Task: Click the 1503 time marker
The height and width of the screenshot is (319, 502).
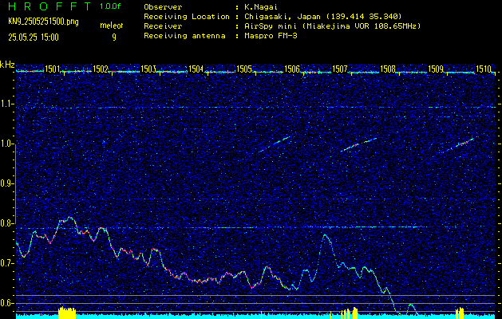Action: 148,69
